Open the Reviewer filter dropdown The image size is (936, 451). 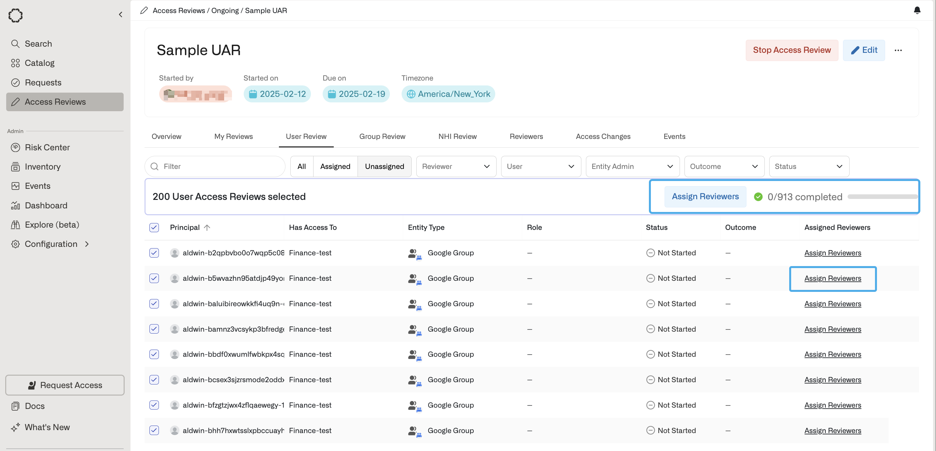pos(456,166)
